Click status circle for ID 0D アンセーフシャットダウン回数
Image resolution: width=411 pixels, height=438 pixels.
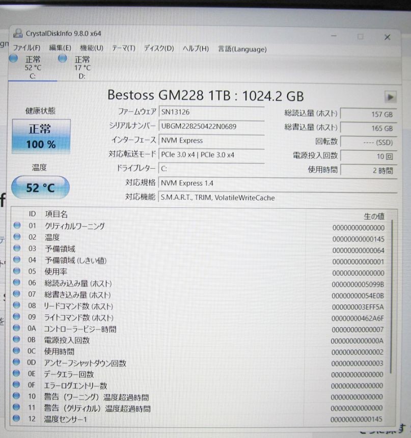coord(17,362)
